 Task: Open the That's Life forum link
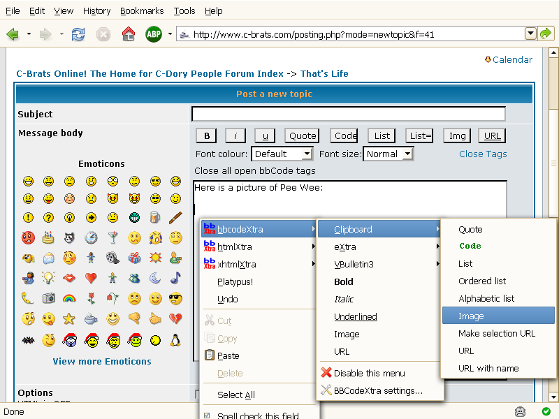tap(324, 73)
